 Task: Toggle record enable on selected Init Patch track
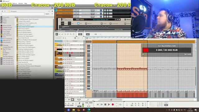pyautogui.click(x=72, y=53)
